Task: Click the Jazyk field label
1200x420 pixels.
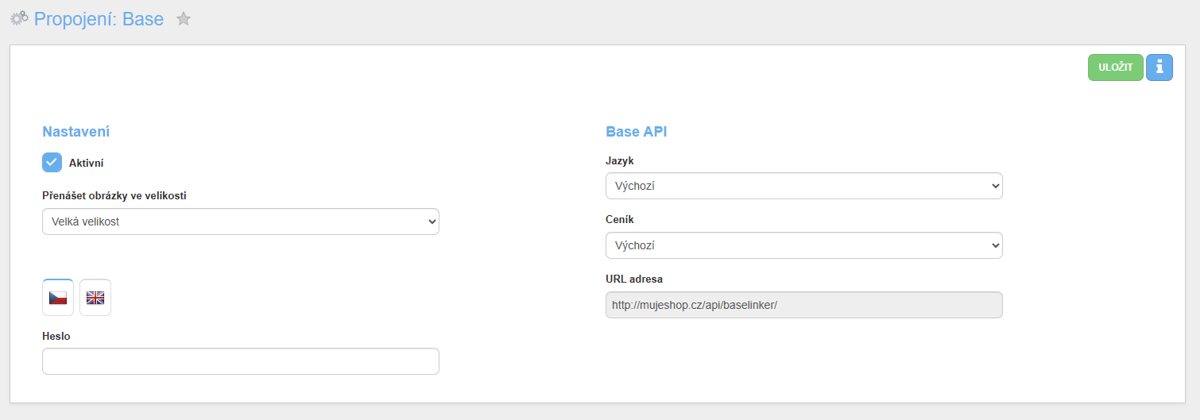Action: (x=620, y=160)
